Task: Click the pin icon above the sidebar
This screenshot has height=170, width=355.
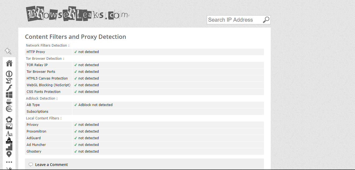Action: 8,51
